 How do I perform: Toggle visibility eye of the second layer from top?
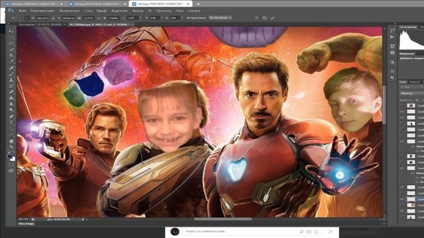[402, 112]
